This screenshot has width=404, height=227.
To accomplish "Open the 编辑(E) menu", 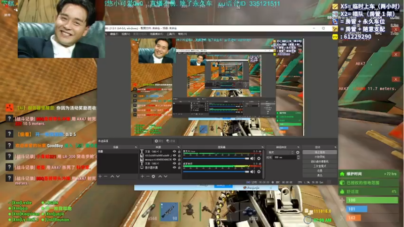I will pyautogui.click(x=114, y=34).
